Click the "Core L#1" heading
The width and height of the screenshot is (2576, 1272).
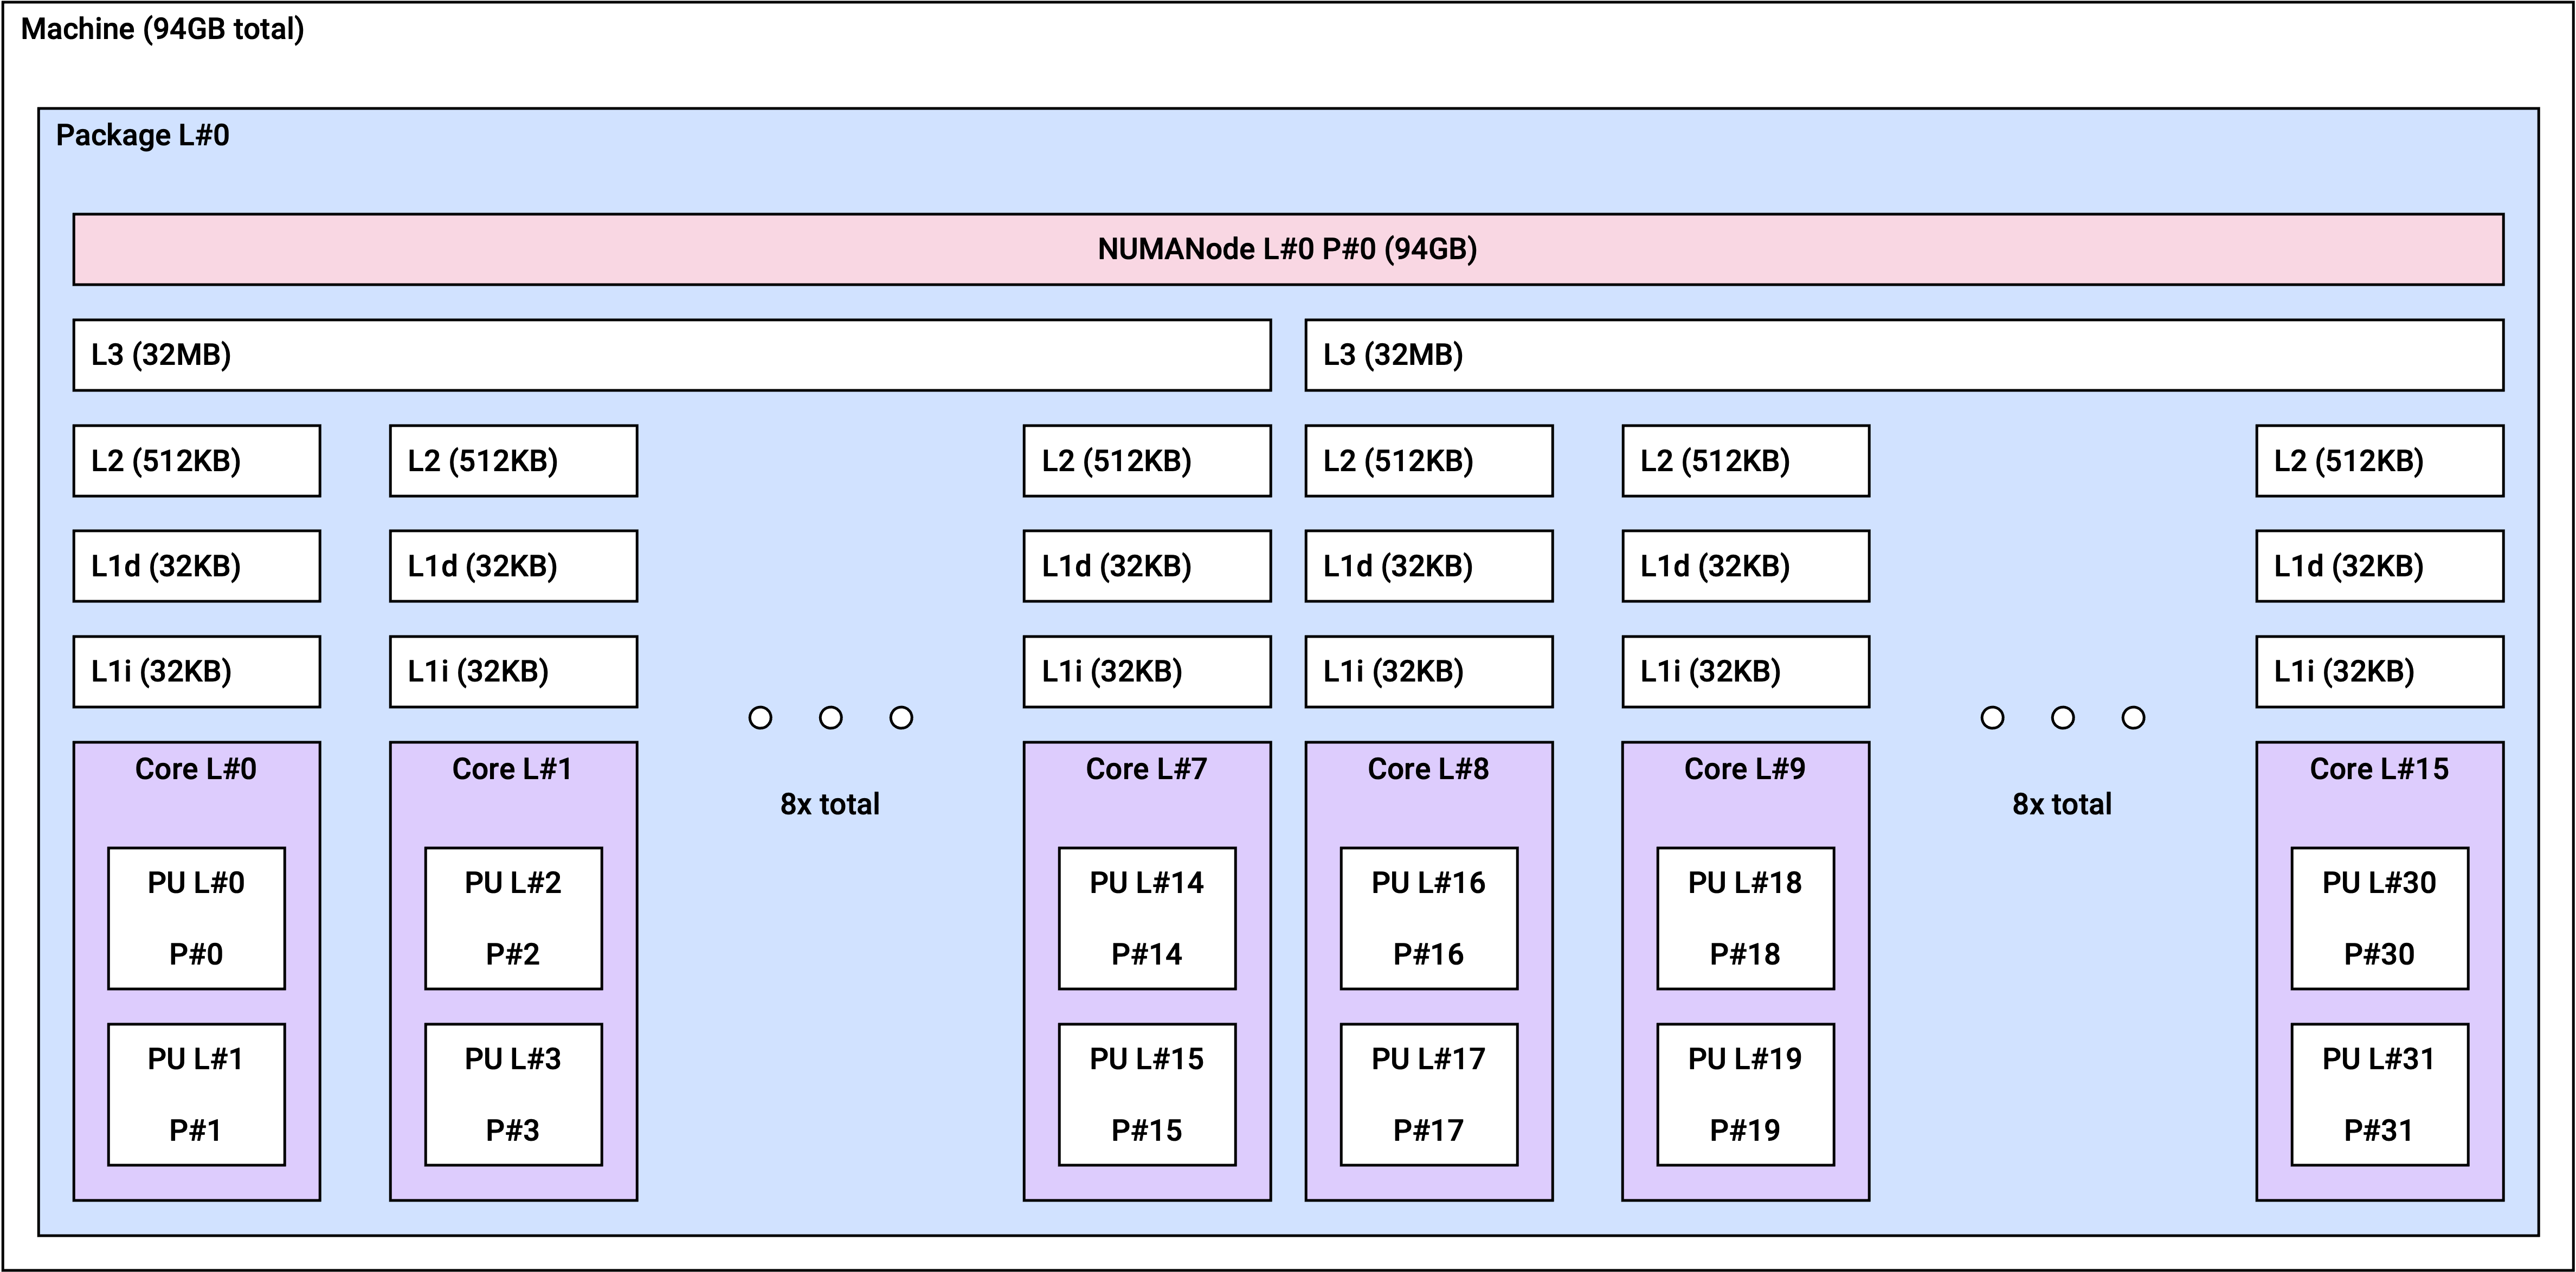tap(512, 769)
